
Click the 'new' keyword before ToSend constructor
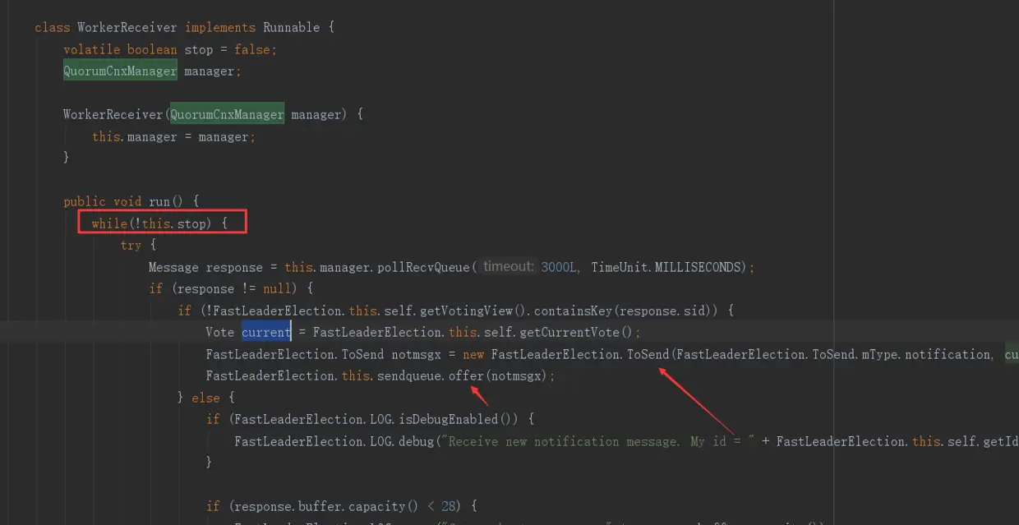pos(473,354)
